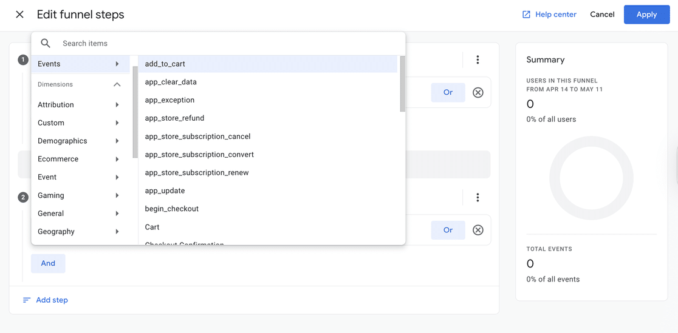Apply the funnel step changes
This screenshot has width=678, height=333.
[646, 15]
